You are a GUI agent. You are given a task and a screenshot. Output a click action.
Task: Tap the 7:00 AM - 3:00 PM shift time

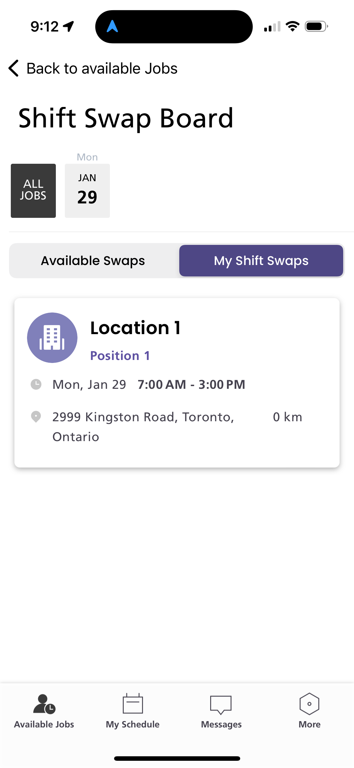tap(191, 385)
